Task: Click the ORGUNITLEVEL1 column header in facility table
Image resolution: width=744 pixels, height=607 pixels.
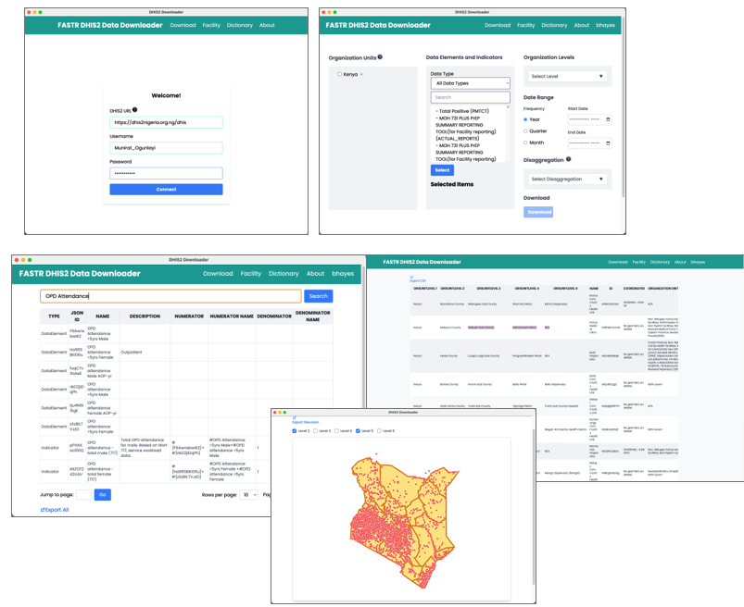Action: 424,288
